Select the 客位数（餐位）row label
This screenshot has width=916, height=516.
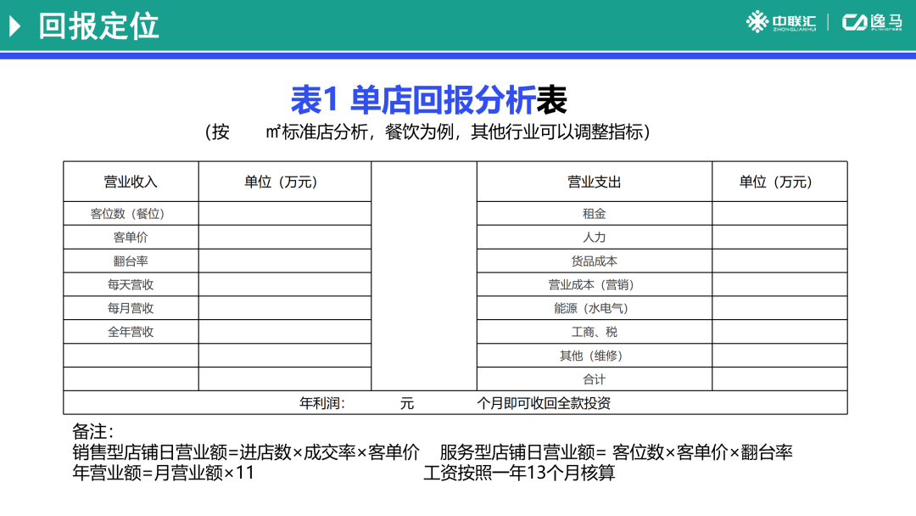point(131,213)
